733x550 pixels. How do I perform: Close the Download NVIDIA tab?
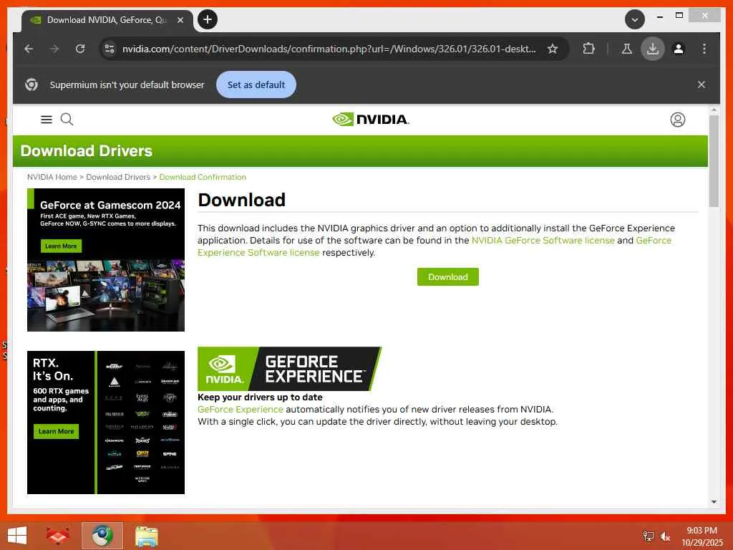click(180, 20)
